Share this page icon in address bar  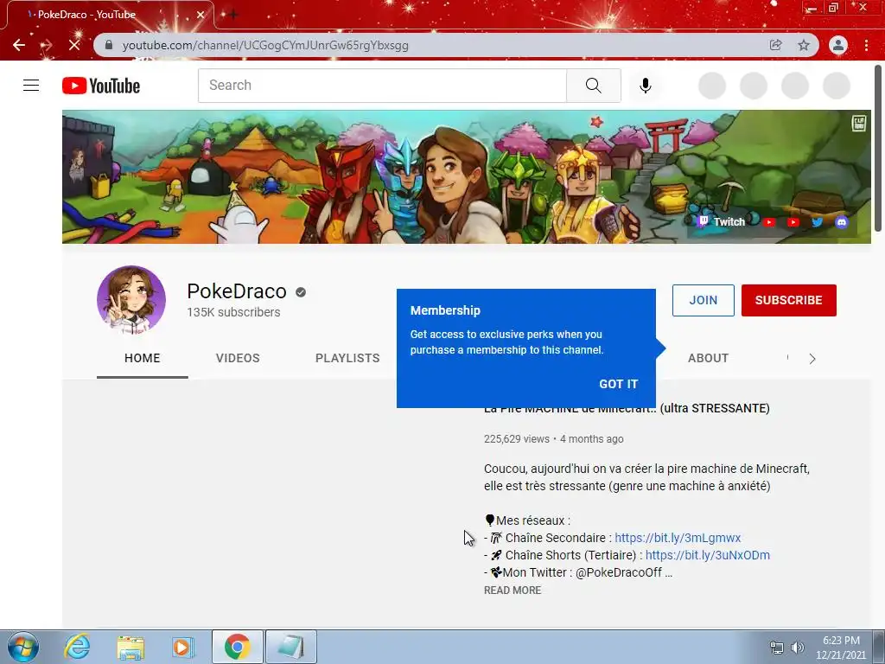click(x=775, y=45)
